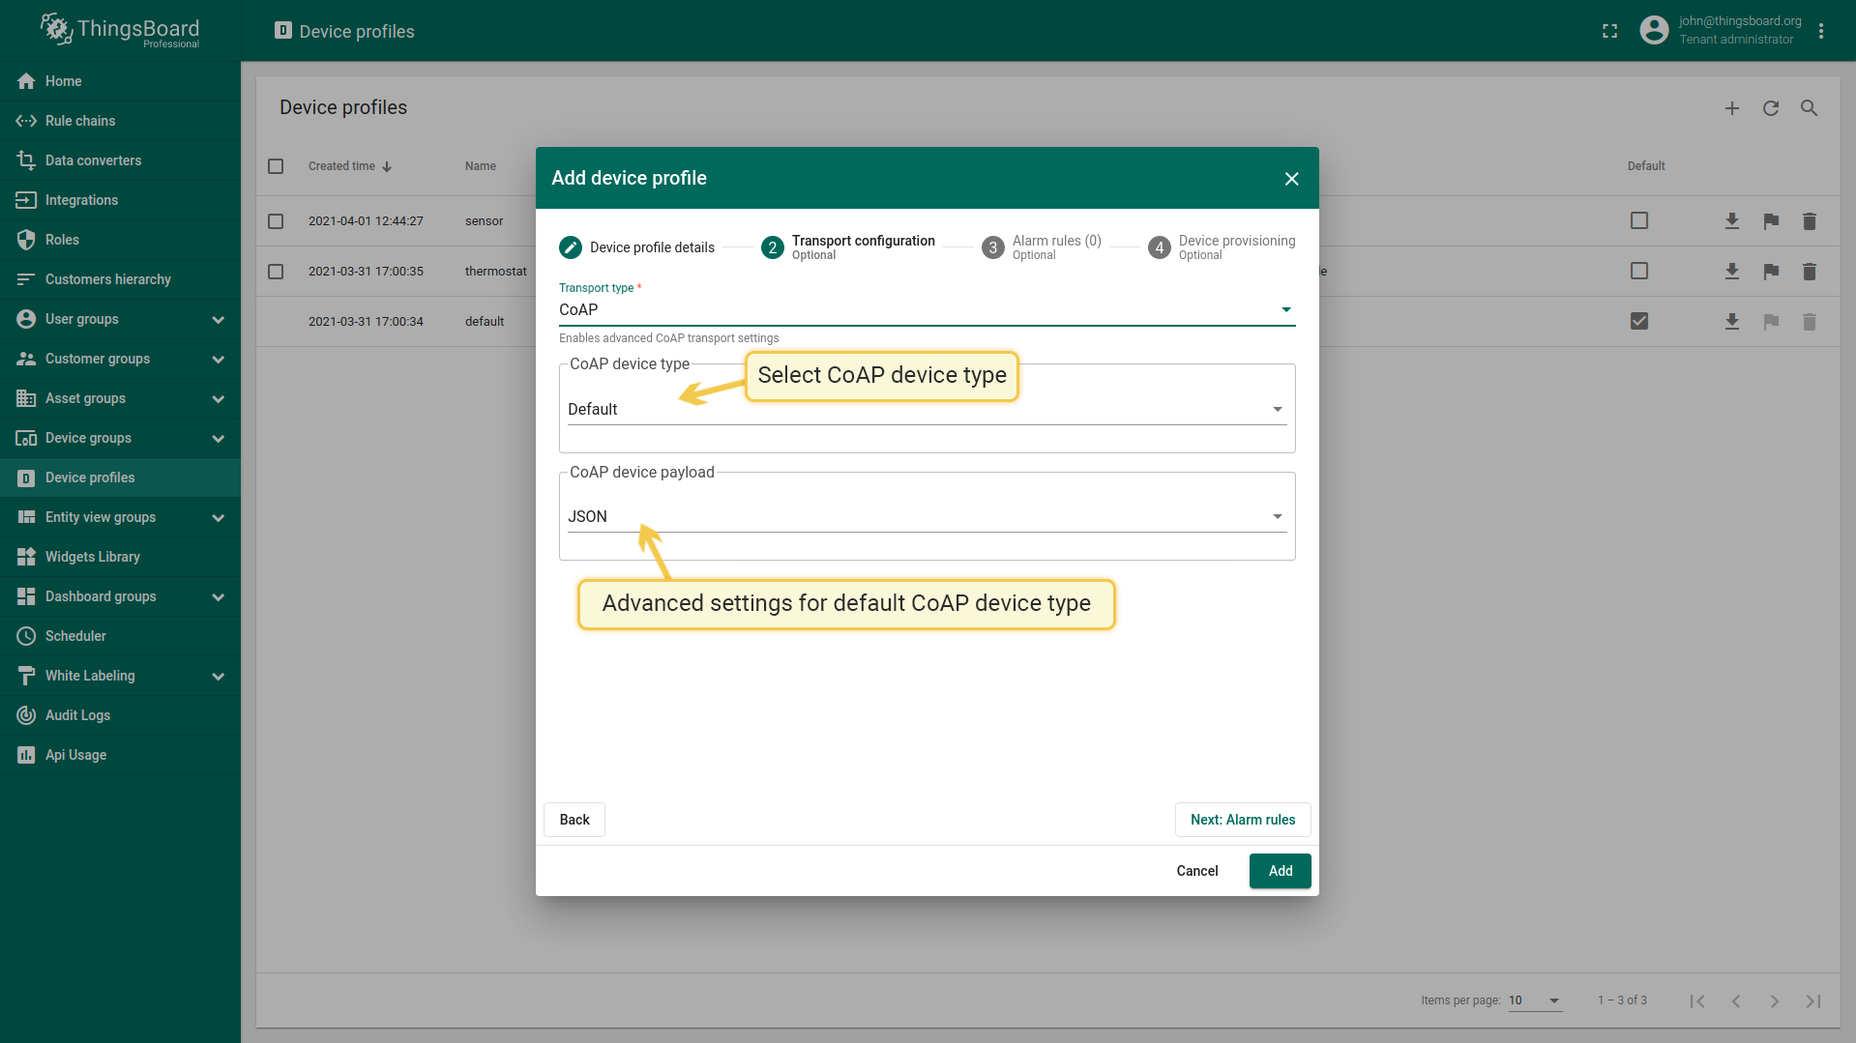The width and height of the screenshot is (1856, 1043).
Task: Expand White Labeling in sidebar
Action: 219,677
